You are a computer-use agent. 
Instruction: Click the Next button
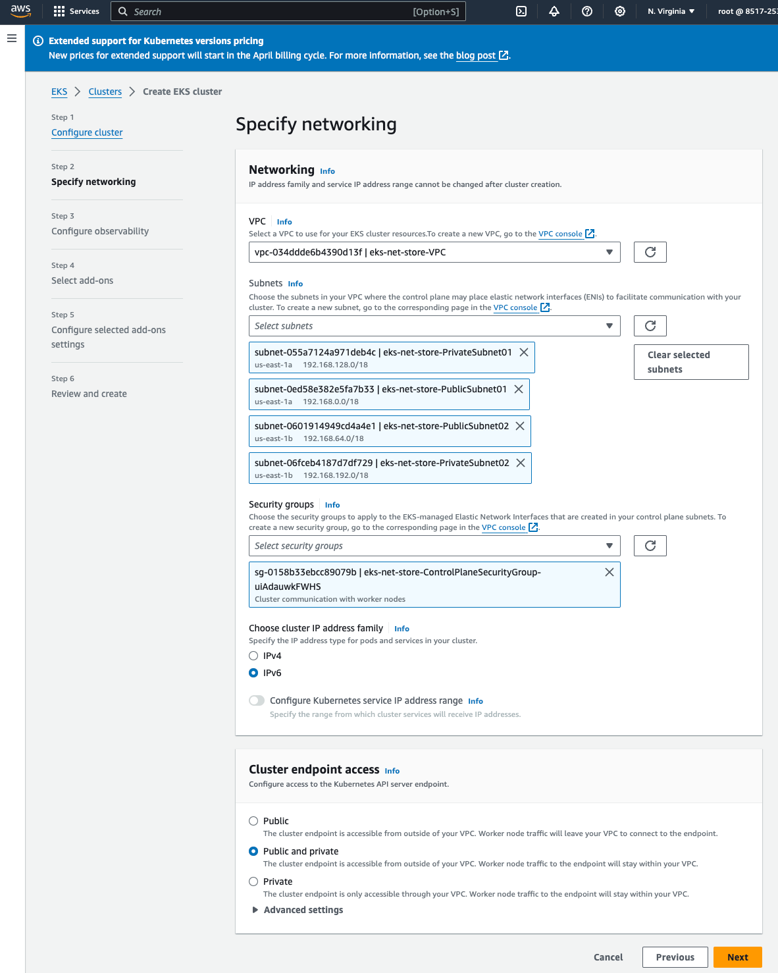[738, 957]
